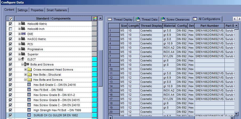Click the Helicoil Metric standard icon
Screen dimensions: 241x119
[23, 24]
